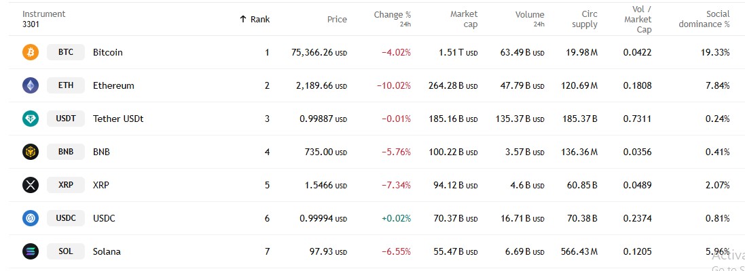The width and height of the screenshot is (745, 271).
Task: Sort by Market cap column header
Action: (464, 19)
